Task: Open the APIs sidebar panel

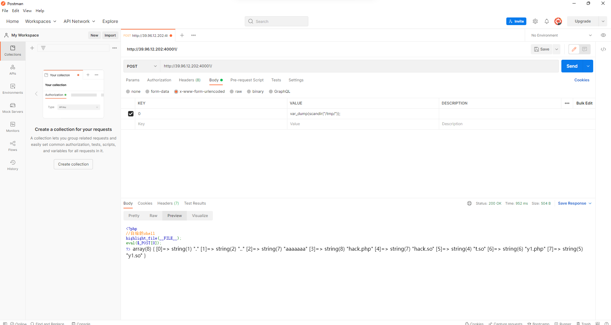Action: 13,70
